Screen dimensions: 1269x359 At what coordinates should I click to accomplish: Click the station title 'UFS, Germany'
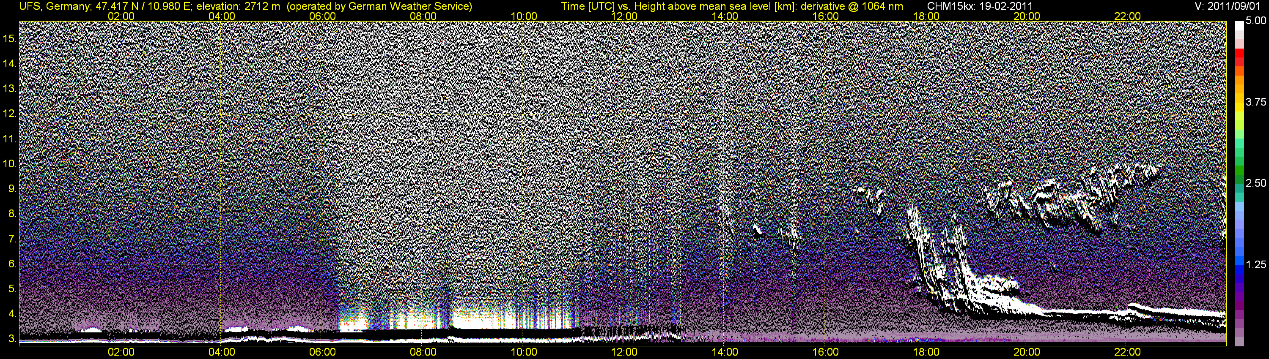[x=54, y=6]
